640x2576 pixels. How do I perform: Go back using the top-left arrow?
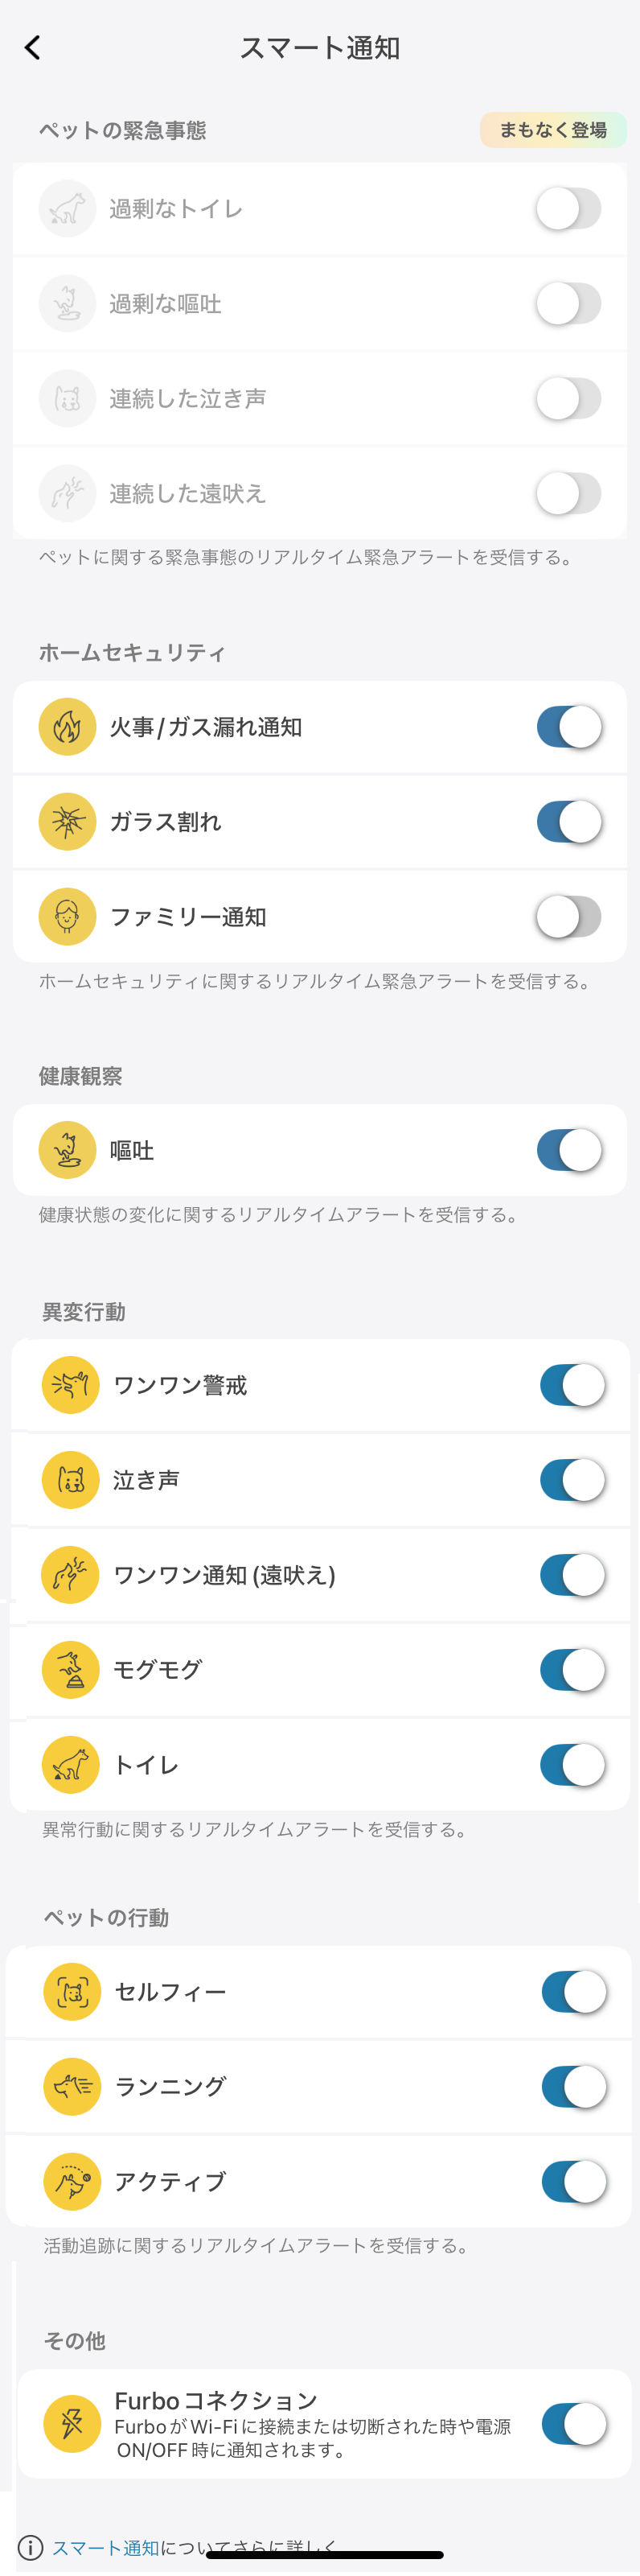(x=33, y=47)
